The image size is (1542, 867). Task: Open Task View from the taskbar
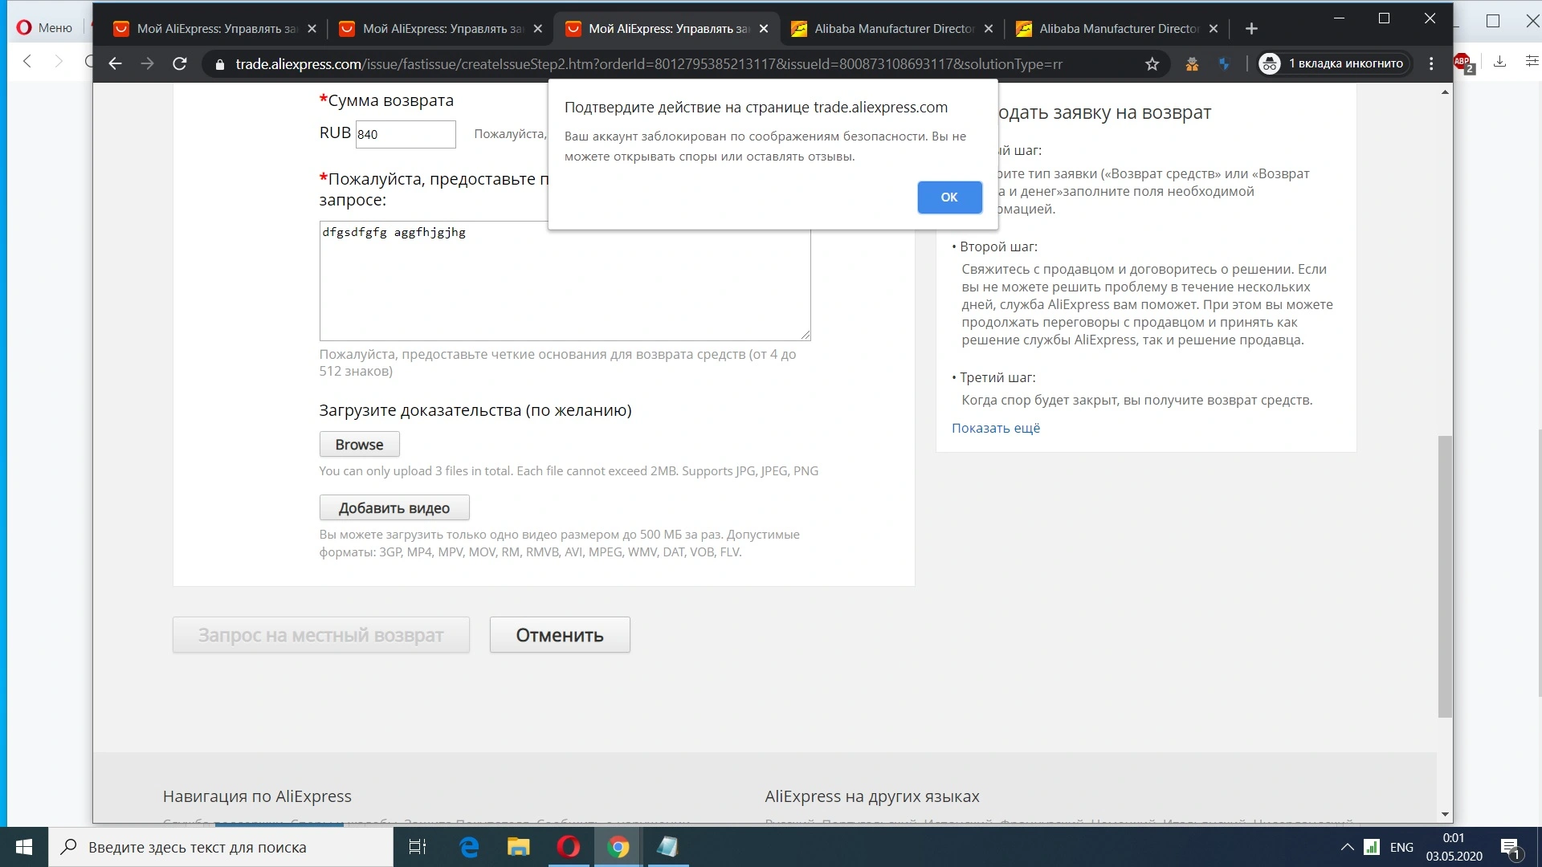pyautogui.click(x=418, y=847)
